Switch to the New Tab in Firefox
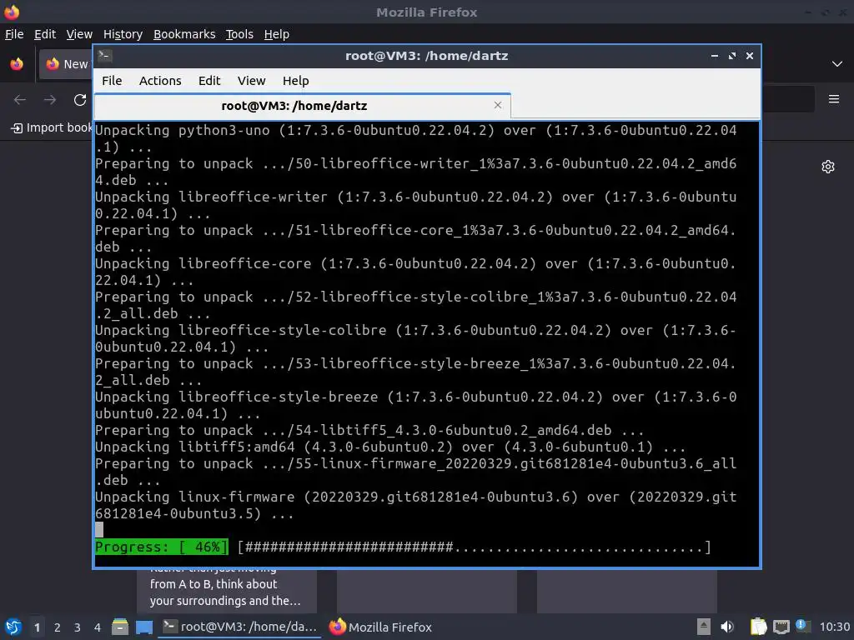Viewport: 854px width, 640px height. (66, 64)
